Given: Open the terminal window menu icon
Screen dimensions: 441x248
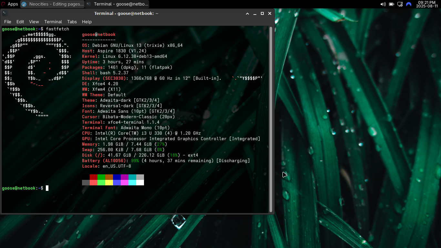Looking at the screenshot, I should click(x=5, y=13).
